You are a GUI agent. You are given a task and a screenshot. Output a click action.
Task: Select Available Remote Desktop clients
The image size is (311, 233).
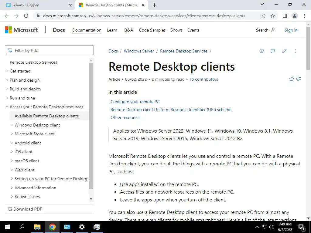46,116
